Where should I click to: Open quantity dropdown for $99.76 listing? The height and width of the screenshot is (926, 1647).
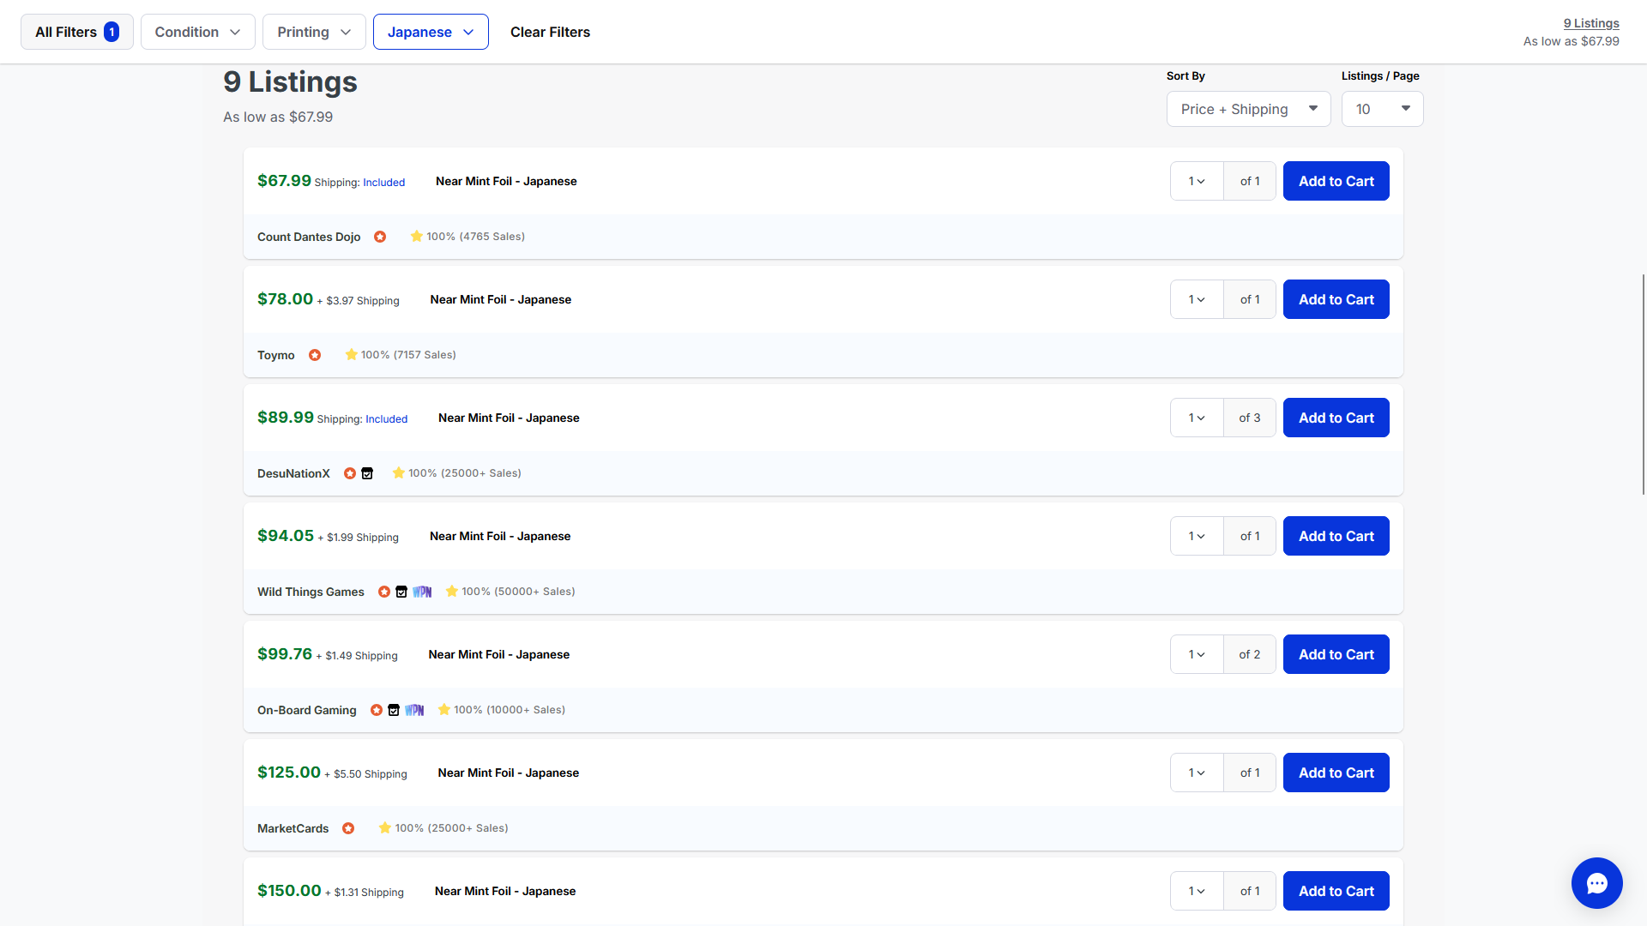(1197, 654)
